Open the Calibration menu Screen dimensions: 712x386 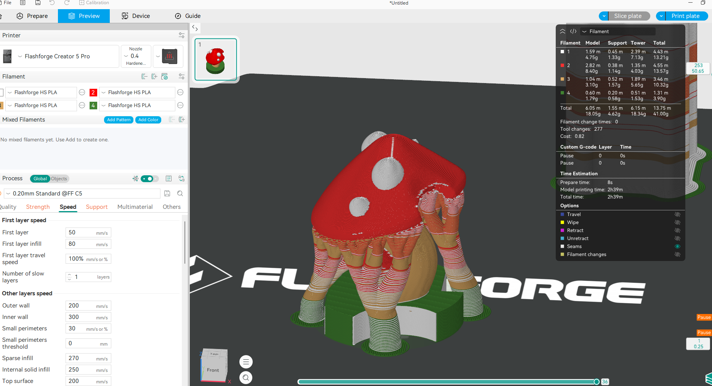point(94,3)
